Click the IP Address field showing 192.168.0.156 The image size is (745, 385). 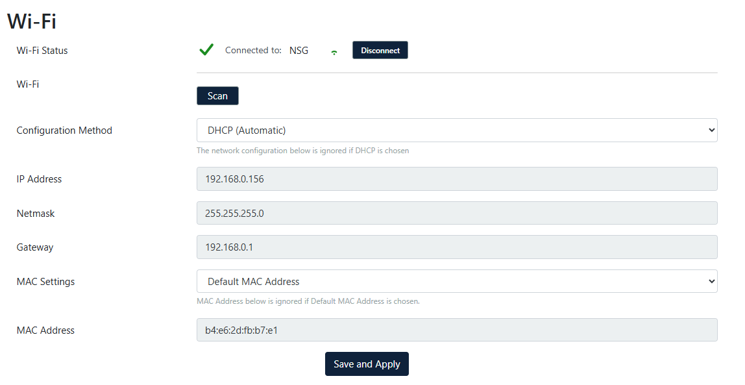coord(456,179)
